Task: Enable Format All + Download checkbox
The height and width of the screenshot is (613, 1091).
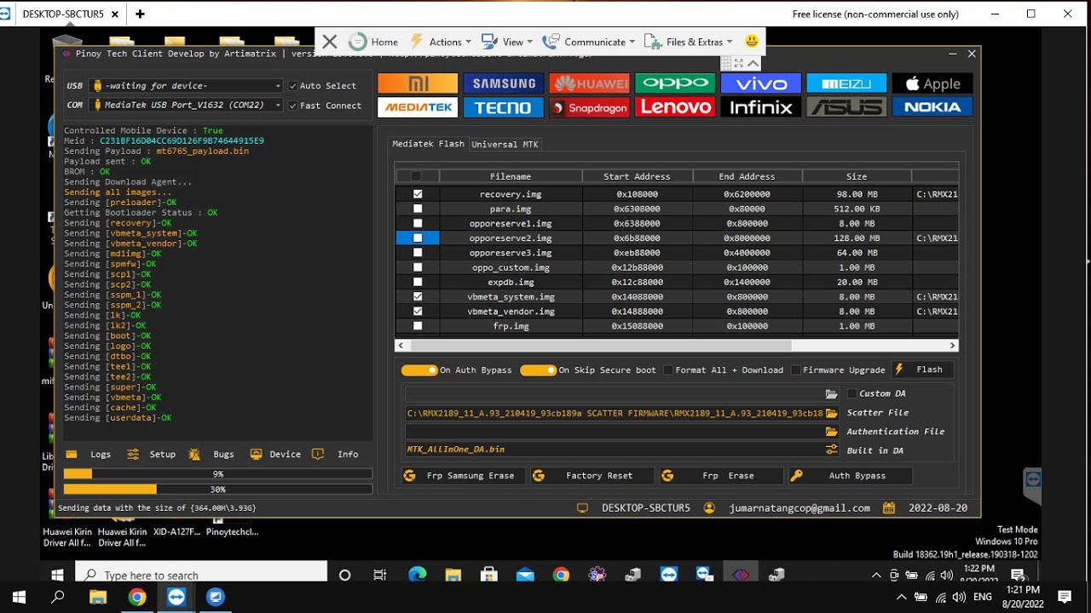Action: click(x=668, y=370)
